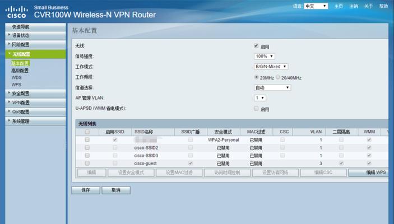The height and width of the screenshot is (224, 394).
Task: Select the 20/40MHz radio button
Action: click(x=277, y=77)
